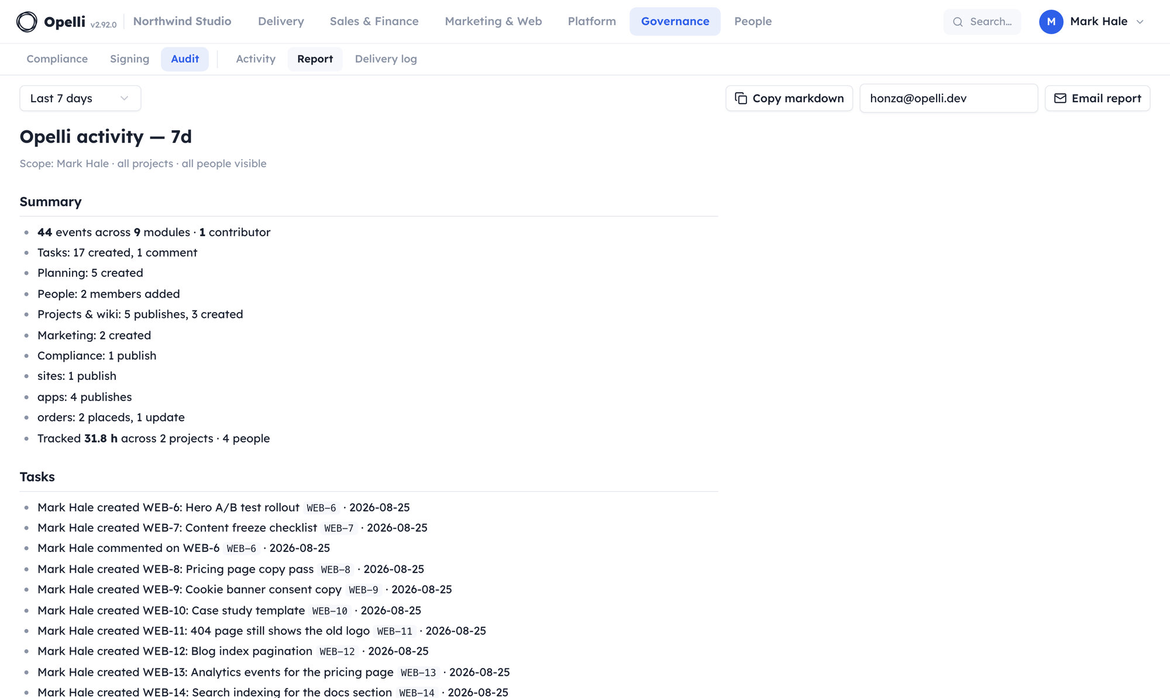Click 'Compliance: 1 publish' line
The width and height of the screenshot is (1170, 698).
(97, 356)
